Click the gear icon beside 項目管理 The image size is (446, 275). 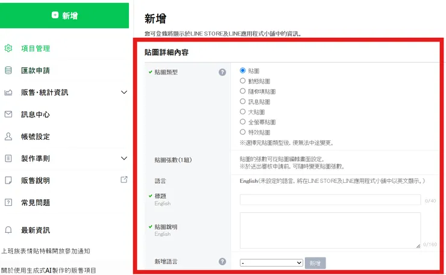pyautogui.click(x=8, y=48)
